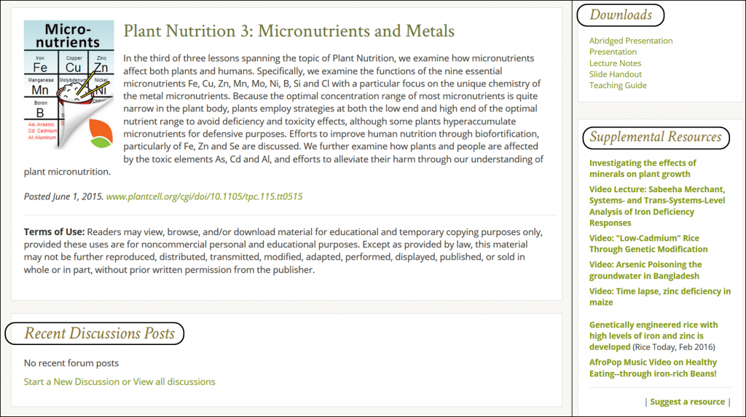Click the Downloads section heading
Screen dimensions: 746x417
620,15
